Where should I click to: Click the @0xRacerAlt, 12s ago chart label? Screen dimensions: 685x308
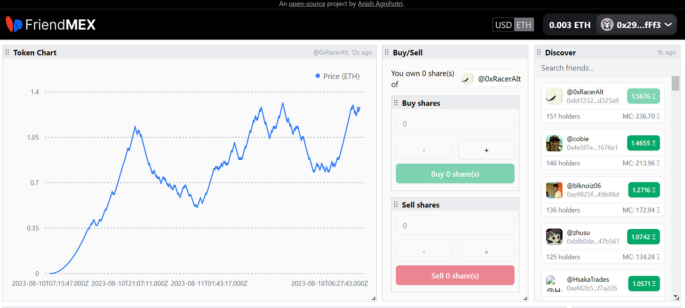point(342,53)
